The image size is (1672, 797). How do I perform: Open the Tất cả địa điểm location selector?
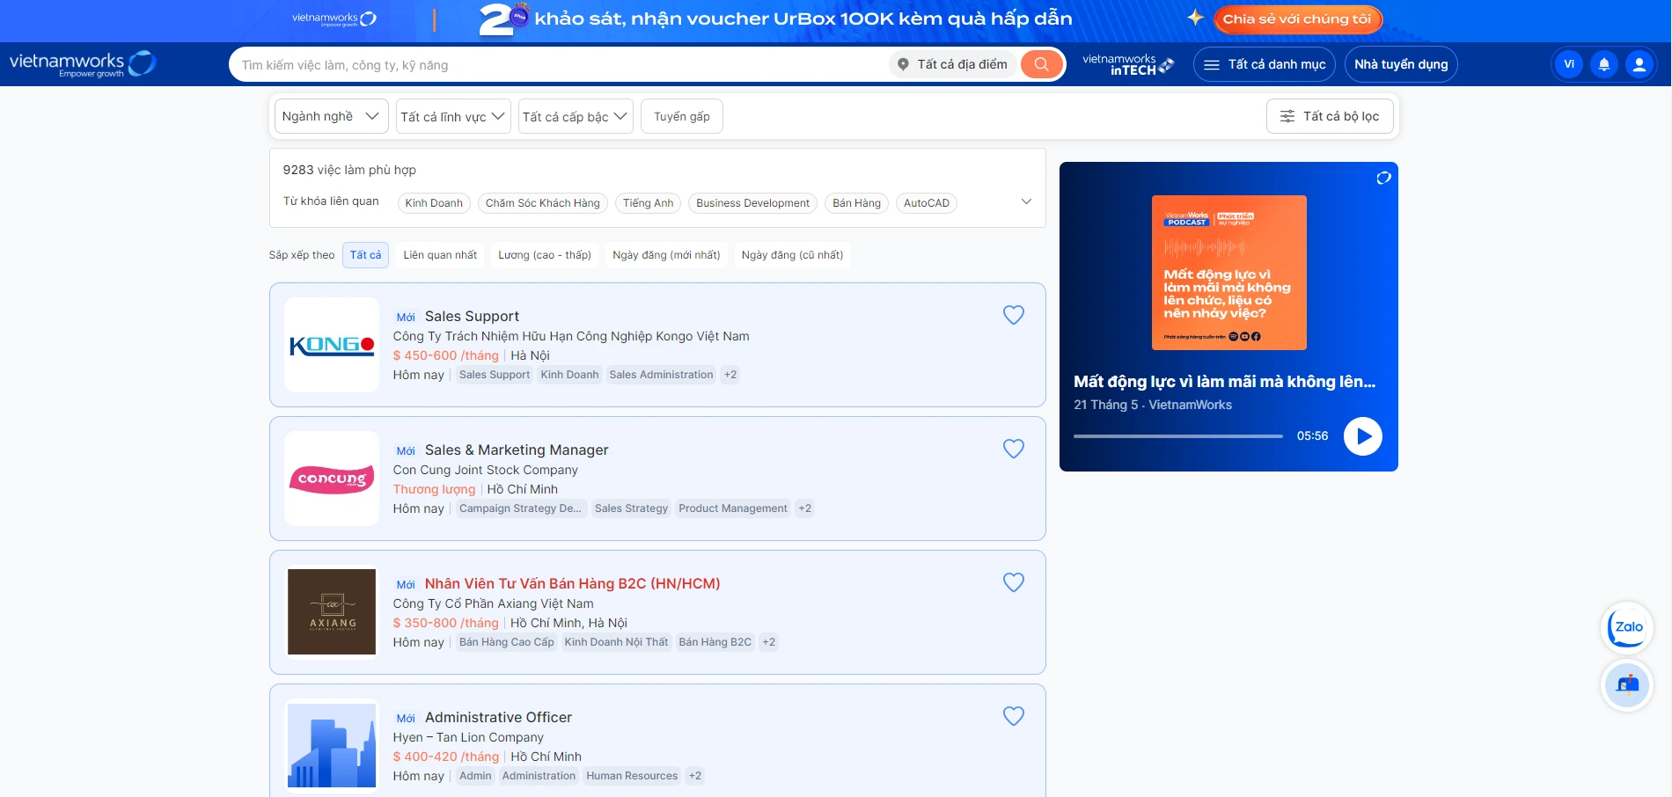[x=952, y=64]
